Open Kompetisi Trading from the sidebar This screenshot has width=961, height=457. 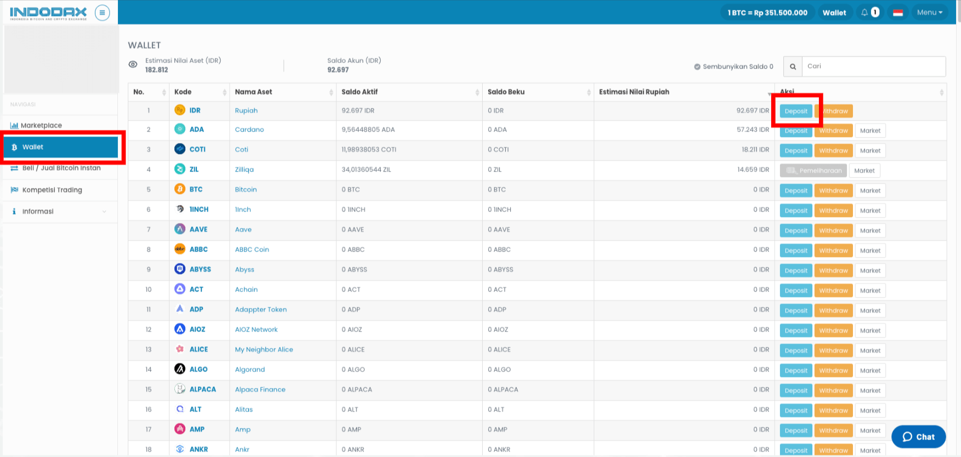point(52,190)
